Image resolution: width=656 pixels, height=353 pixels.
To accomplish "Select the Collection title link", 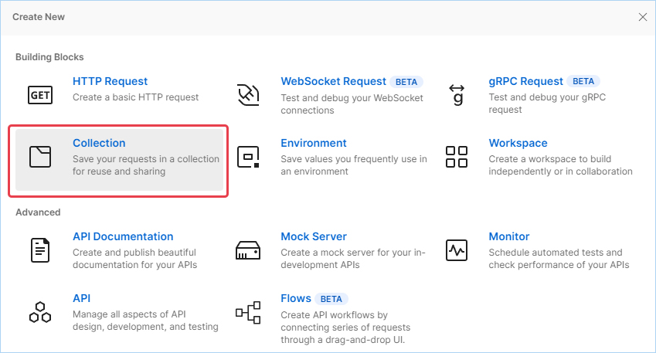I will point(99,143).
